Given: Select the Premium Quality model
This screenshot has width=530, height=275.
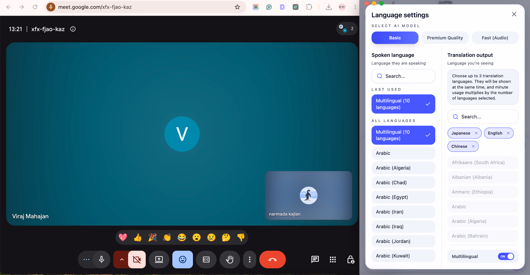Looking at the screenshot, I should pyautogui.click(x=445, y=38).
